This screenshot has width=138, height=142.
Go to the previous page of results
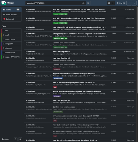coord(129,3)
